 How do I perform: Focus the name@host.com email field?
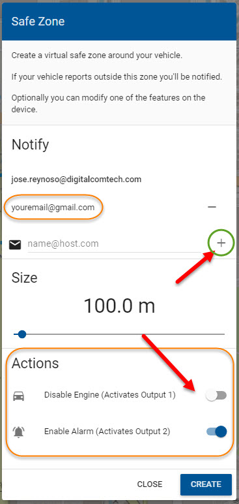(x=114, y=244)
